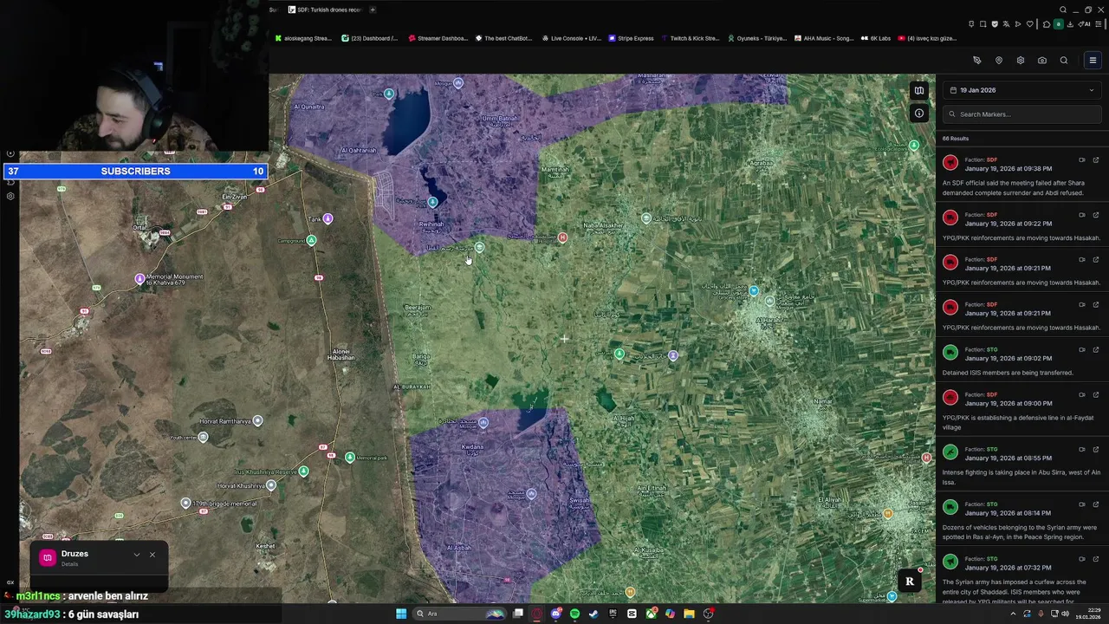
Task: Click the heart favorites icon in browser toolbar
Action: (x=1030, y=24)
